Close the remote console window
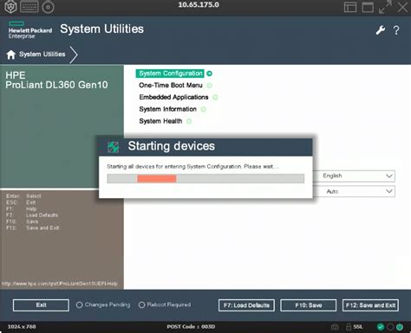This screenshot has height=333, width=411. pyautogui.click(x=402, y=7)
